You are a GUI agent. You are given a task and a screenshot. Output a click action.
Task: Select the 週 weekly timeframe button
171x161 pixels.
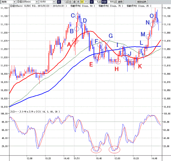[74, 2]
